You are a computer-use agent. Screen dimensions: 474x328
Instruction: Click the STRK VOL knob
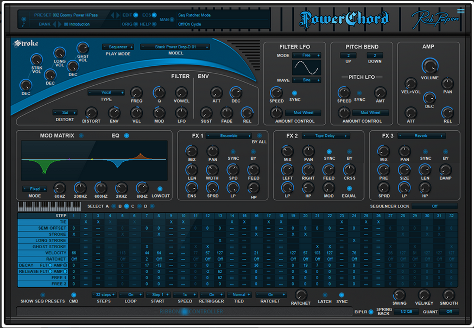click(36, 60)
